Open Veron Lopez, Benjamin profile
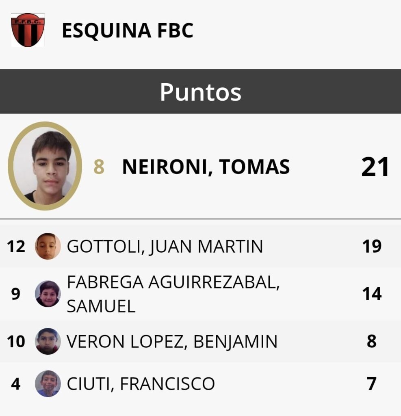Screen dimensions: 401x416 [172, 342]
